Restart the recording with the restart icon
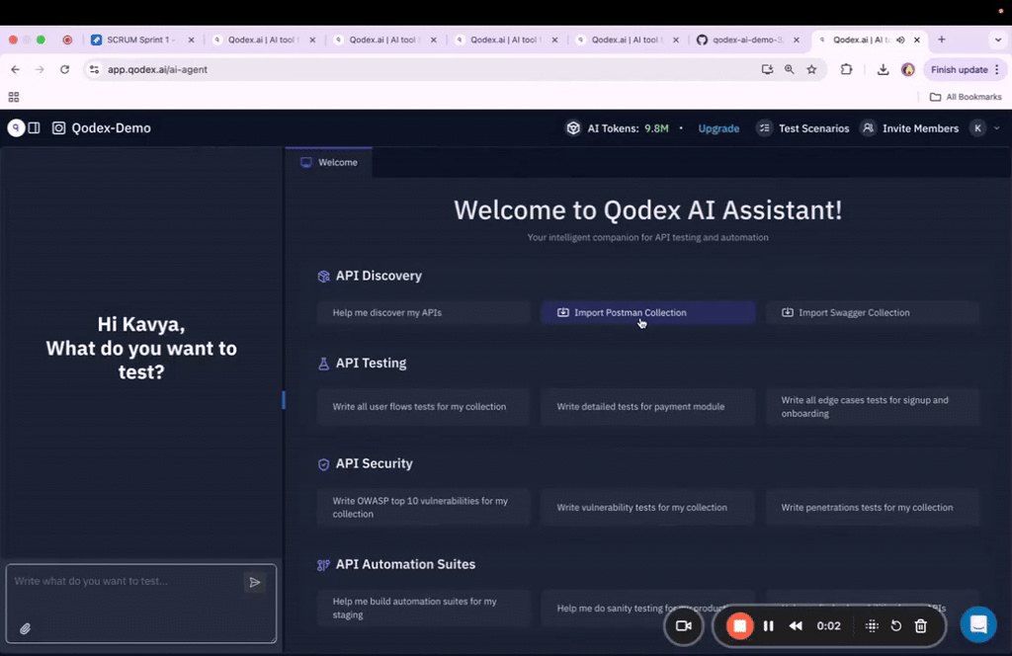Viewport: 1012px width, 656px height. 895,625
